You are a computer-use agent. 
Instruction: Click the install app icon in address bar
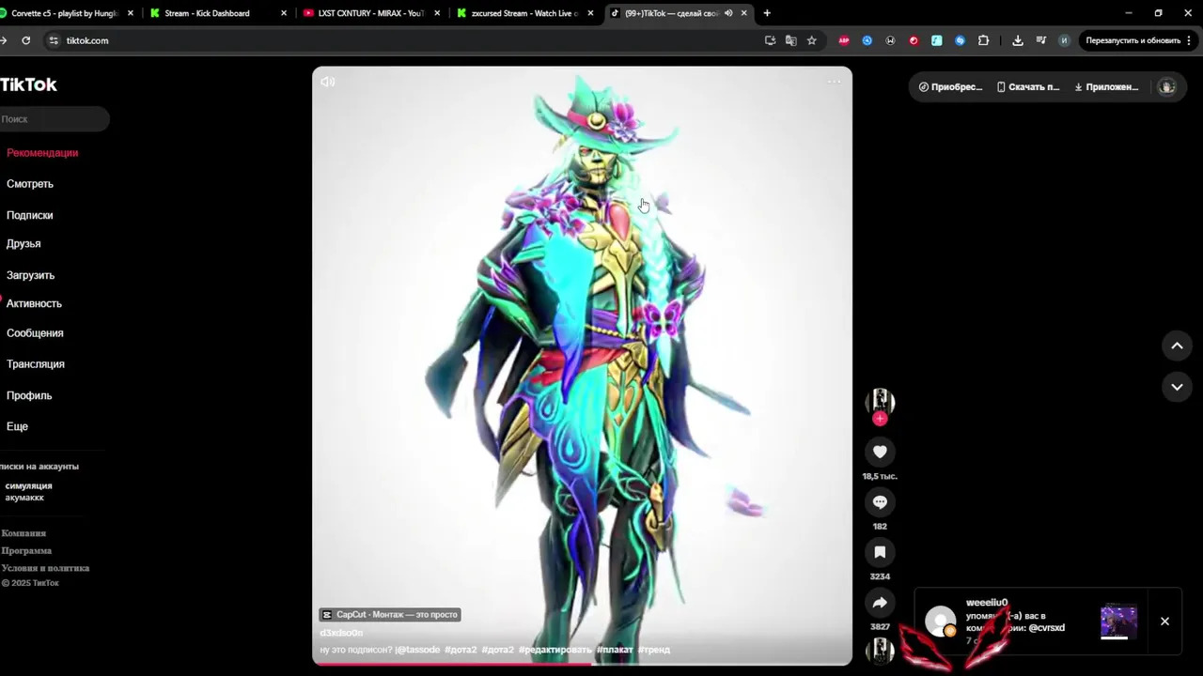click(771, 40)
